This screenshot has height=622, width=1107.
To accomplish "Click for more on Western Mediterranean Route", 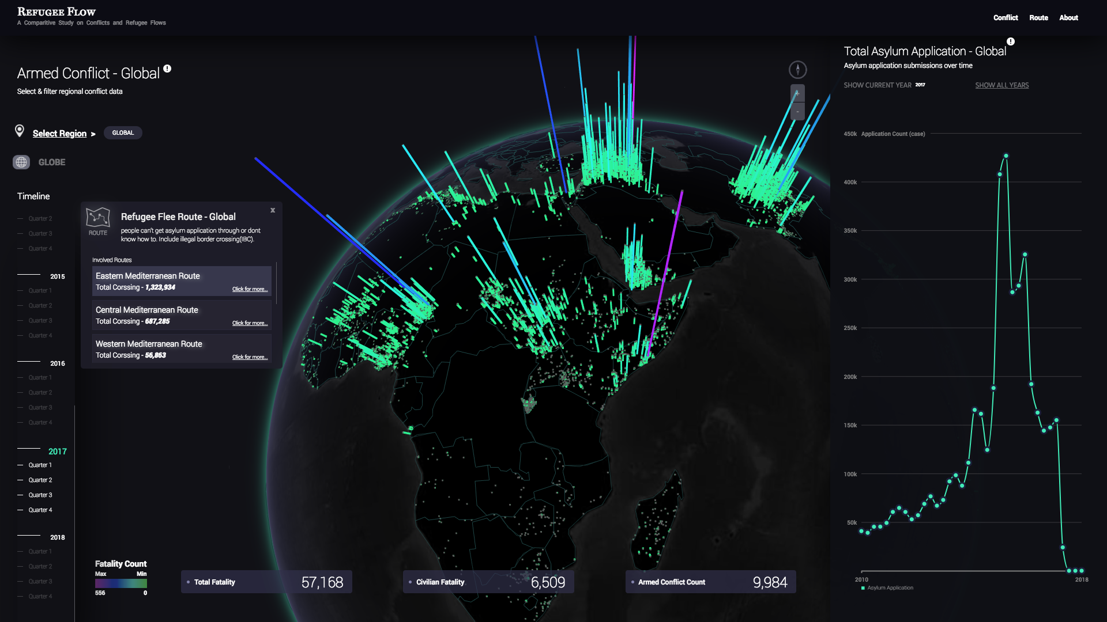I will [x=250, y=357].
